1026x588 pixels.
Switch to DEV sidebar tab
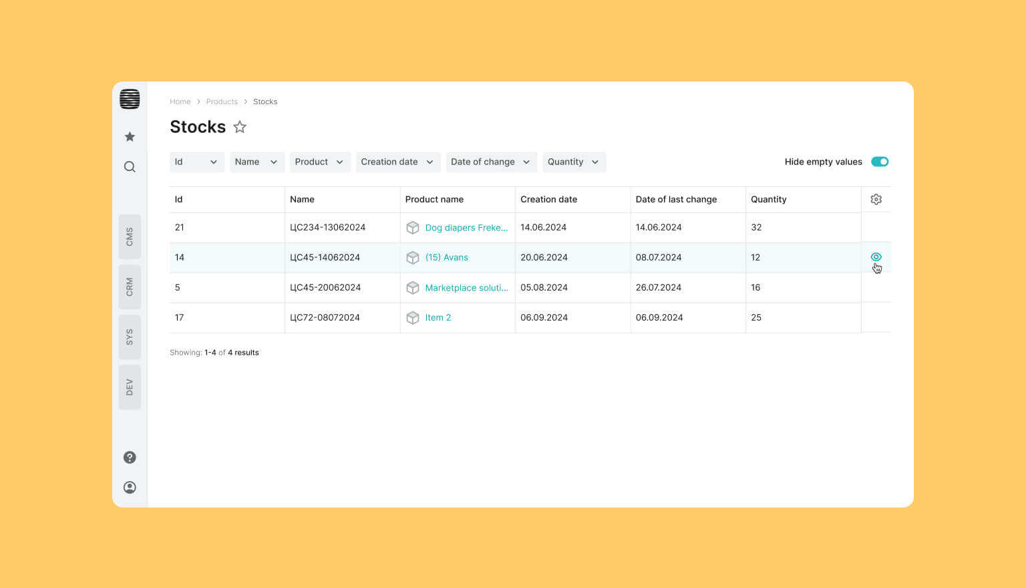pyautogui.click(x=130, y=387)
